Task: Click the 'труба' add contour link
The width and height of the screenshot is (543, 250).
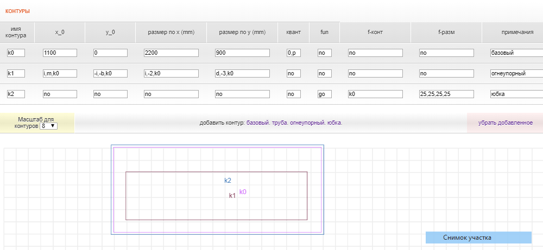Action: click(281, 123)
